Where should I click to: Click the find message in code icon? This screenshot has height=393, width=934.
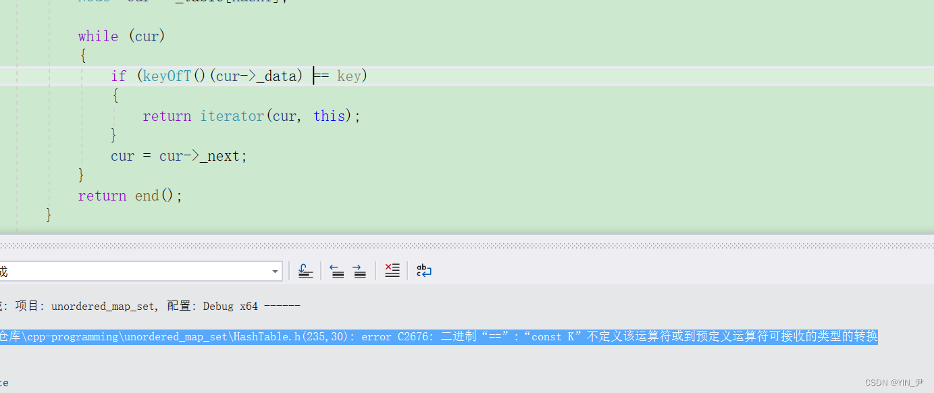(x=305, y=271)
